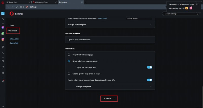Select Open a specific page or set of pages
This screenshot has height=108, width=203.
tap(69, 74)
